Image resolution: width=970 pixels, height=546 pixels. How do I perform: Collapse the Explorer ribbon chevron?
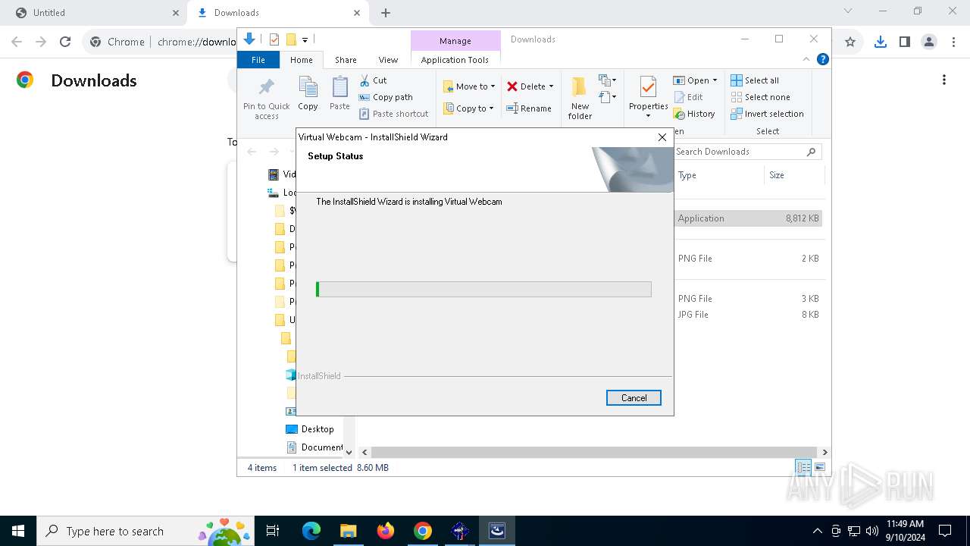click(x=806, y=59)
